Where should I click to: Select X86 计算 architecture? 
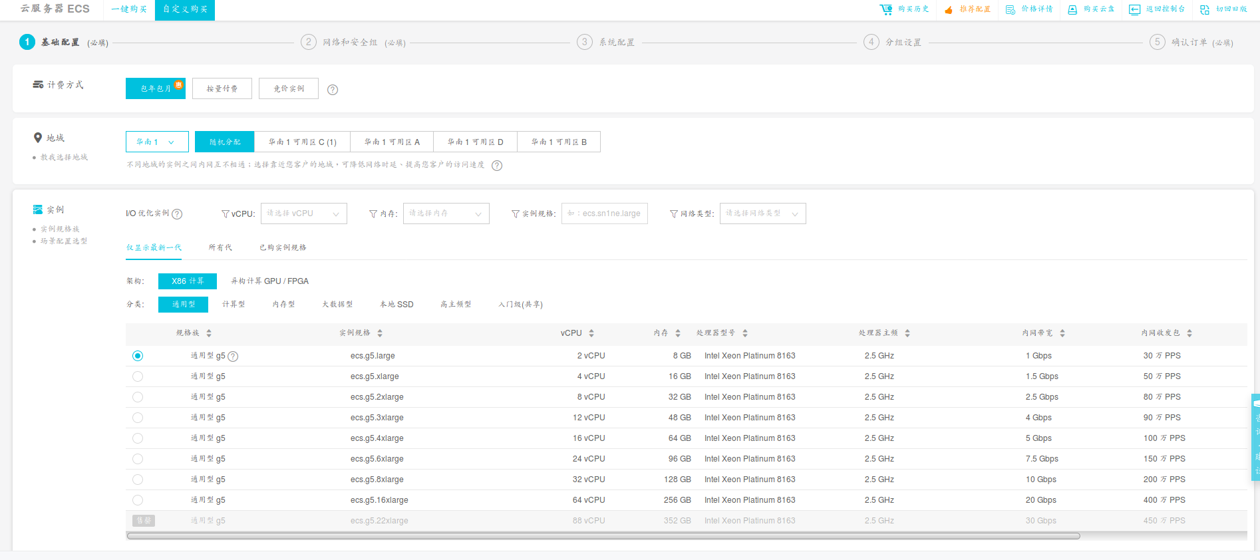coord(188,281)
